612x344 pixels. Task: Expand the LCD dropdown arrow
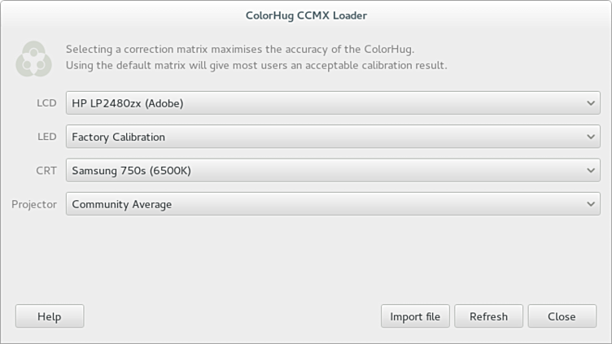tap(591, 103)
